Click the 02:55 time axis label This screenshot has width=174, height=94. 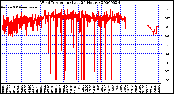click(22, 89)
